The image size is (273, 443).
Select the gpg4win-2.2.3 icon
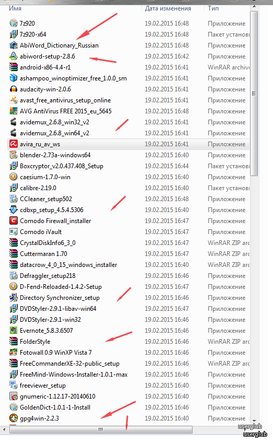[13, 418]
